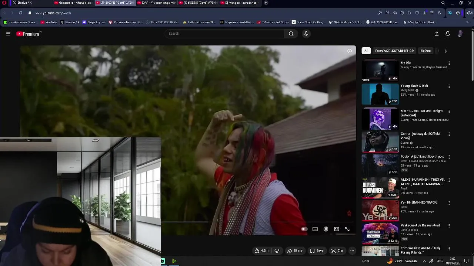Open a new browser tab with plus
Image resolution: width=474 pixels, height=266 pixels.
(266, 3)
